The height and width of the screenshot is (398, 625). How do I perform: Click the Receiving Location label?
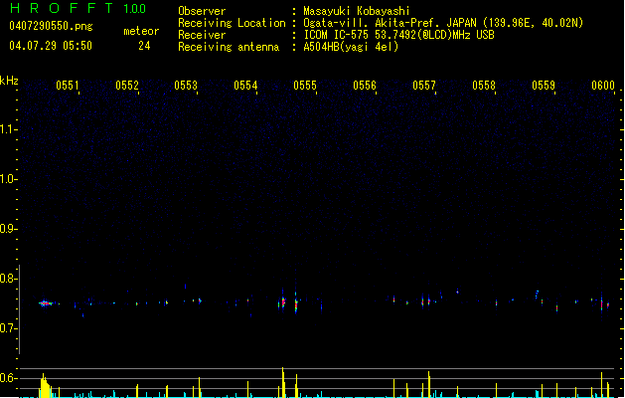pos(232,23)
